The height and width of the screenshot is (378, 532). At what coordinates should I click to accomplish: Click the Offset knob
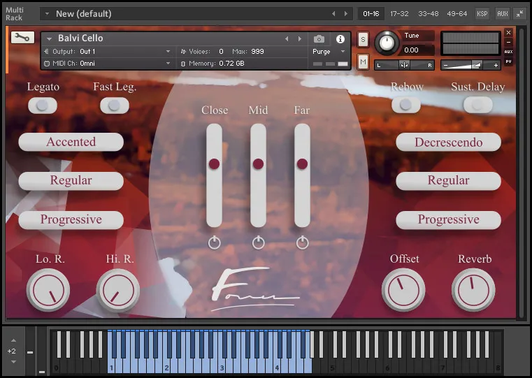[403, 290]
